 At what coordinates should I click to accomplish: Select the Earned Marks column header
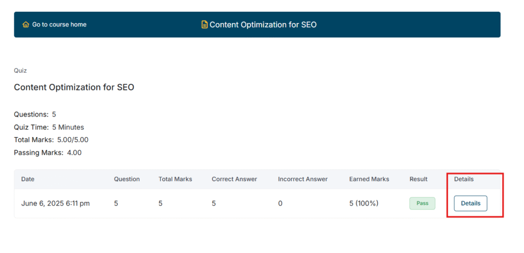tap(369, 179)
